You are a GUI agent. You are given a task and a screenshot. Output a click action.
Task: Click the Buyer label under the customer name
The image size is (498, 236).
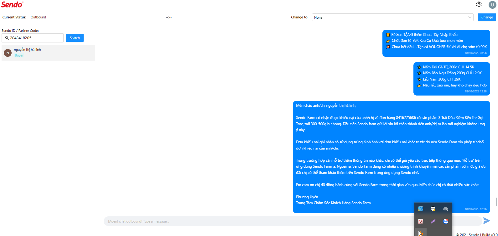(19, 55)
